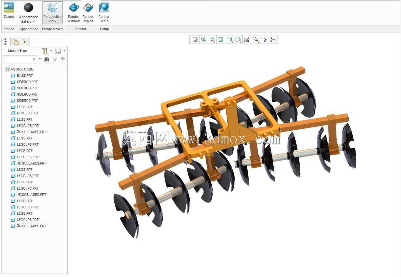401x277 pixels.
Task: Click the Appearance Gallery sphere icon
Action: (x=29, y=8)
